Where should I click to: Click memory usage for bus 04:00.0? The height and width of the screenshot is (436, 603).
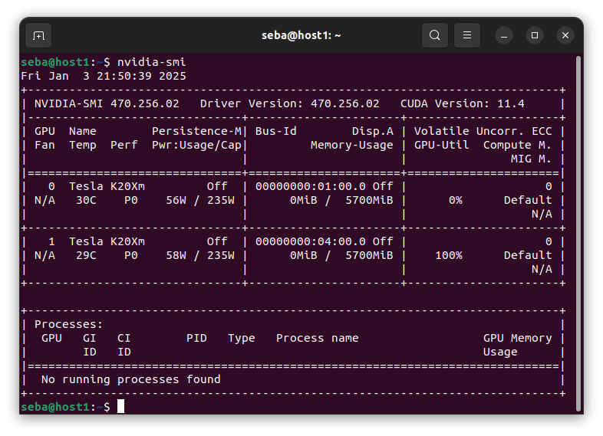341,255
